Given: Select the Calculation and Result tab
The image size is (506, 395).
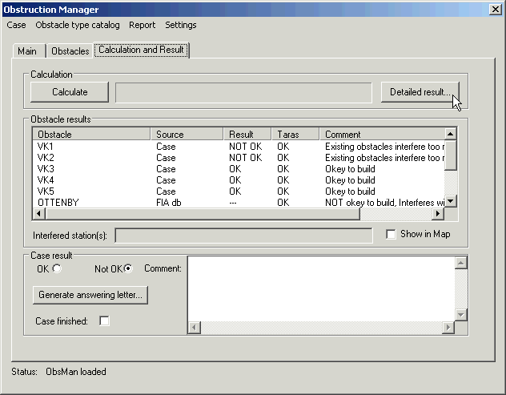Looking at the screenshot, I should (x=142, y=50).
